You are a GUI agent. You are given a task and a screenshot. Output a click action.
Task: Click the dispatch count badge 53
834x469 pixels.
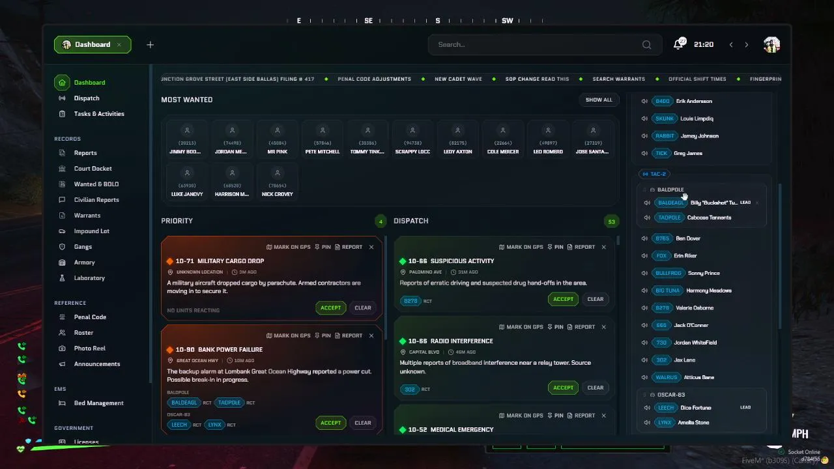pyautogui.click(x=611, y=221)
